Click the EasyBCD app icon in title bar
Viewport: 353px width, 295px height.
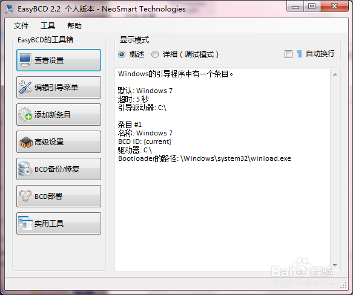[10, 9]
